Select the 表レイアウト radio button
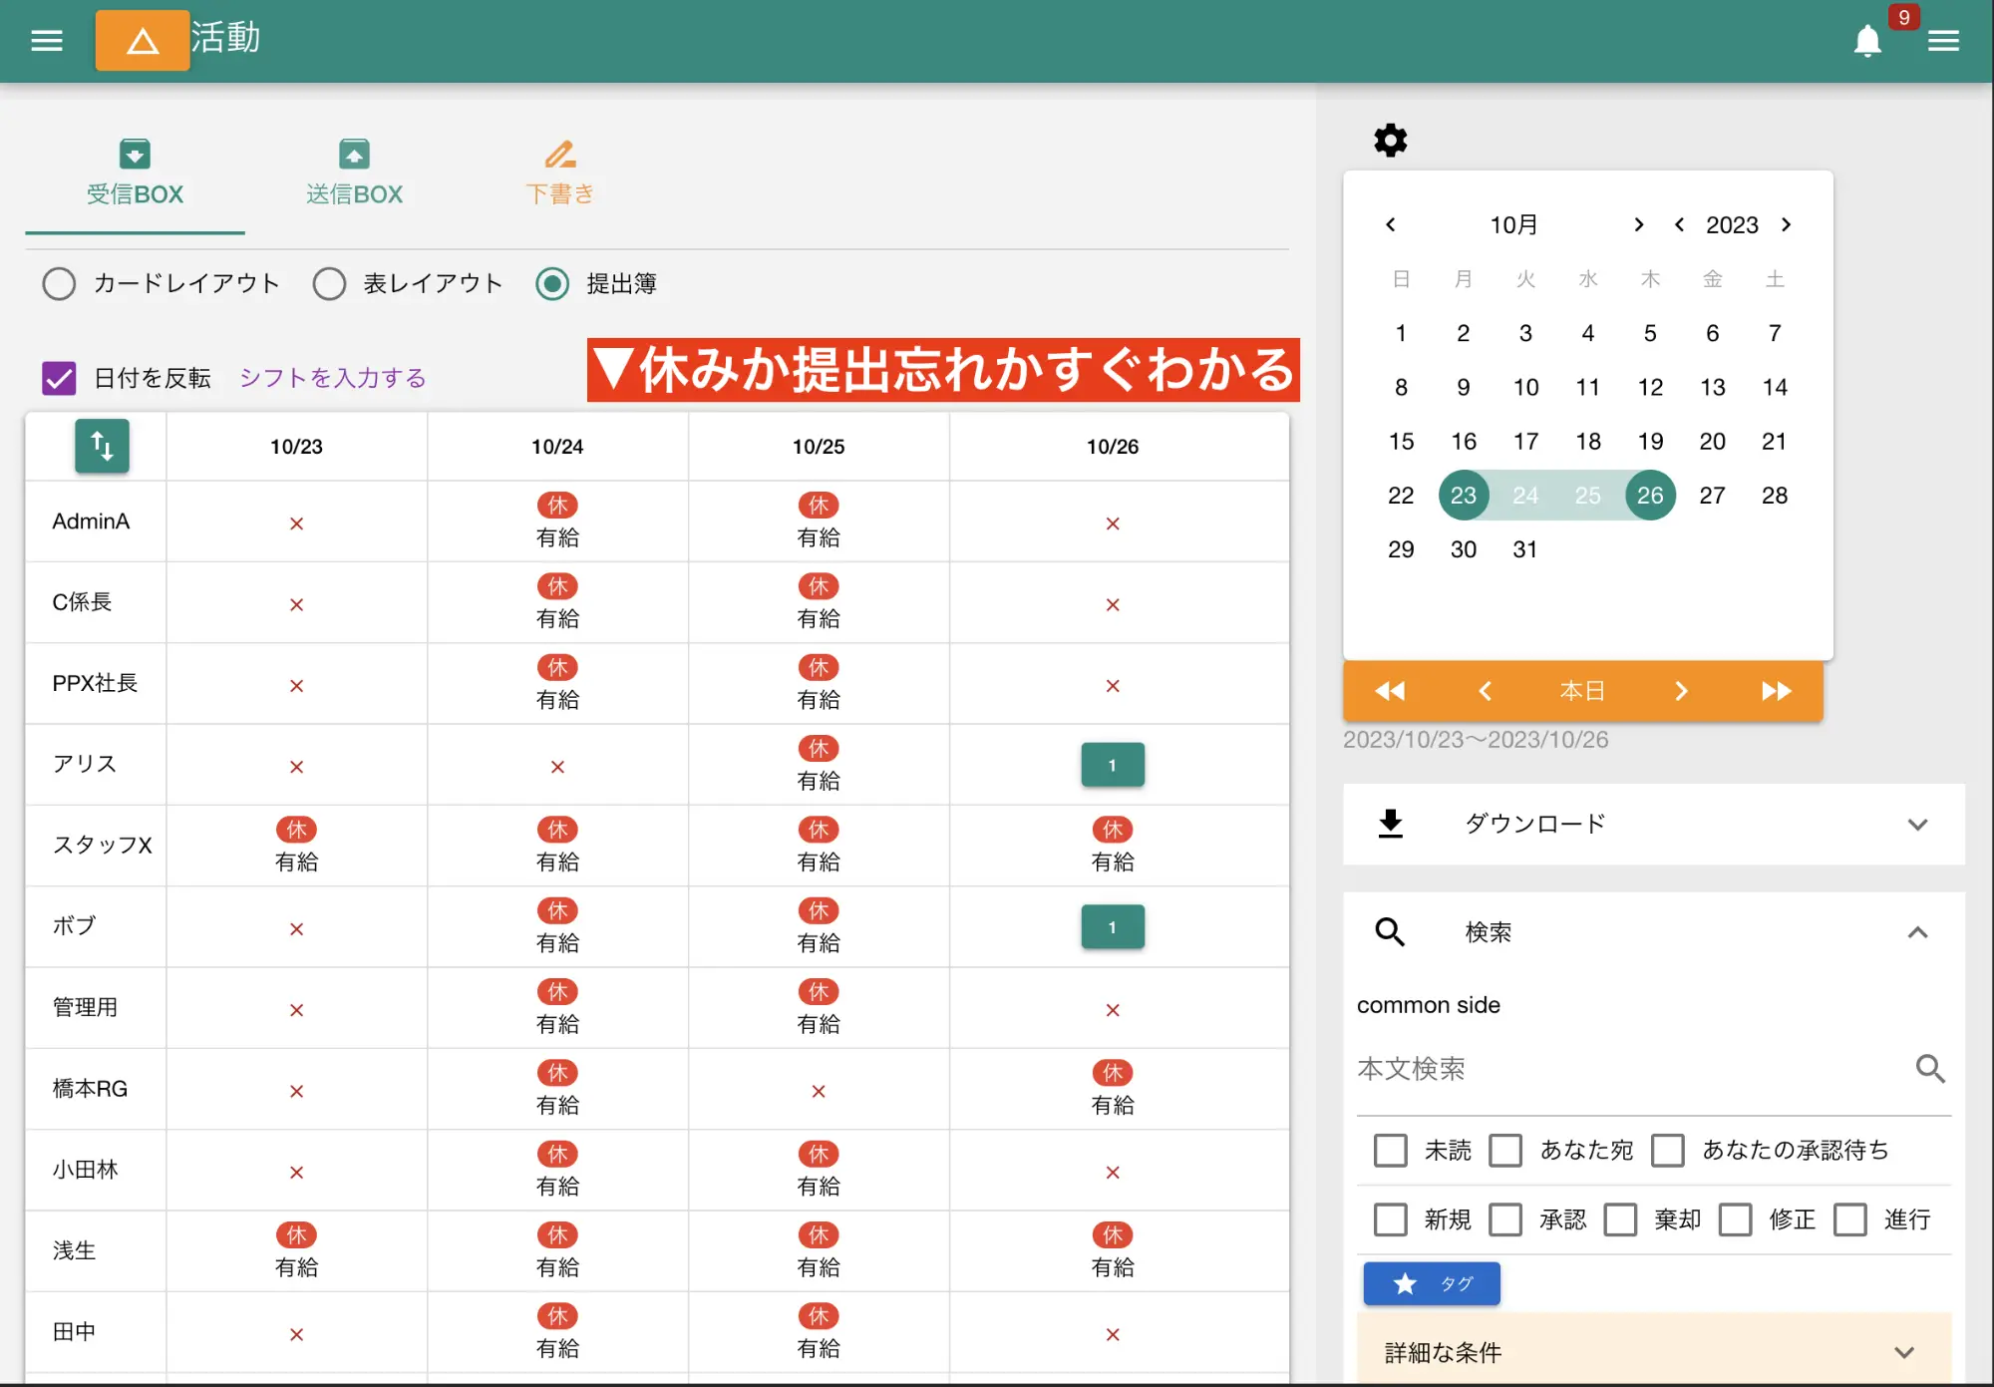The image size is (1994, 1387). pyautogui.click(x=329, y=284)
